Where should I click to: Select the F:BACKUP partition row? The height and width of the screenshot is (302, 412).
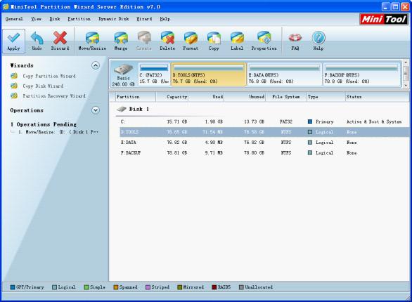point(264,152)
